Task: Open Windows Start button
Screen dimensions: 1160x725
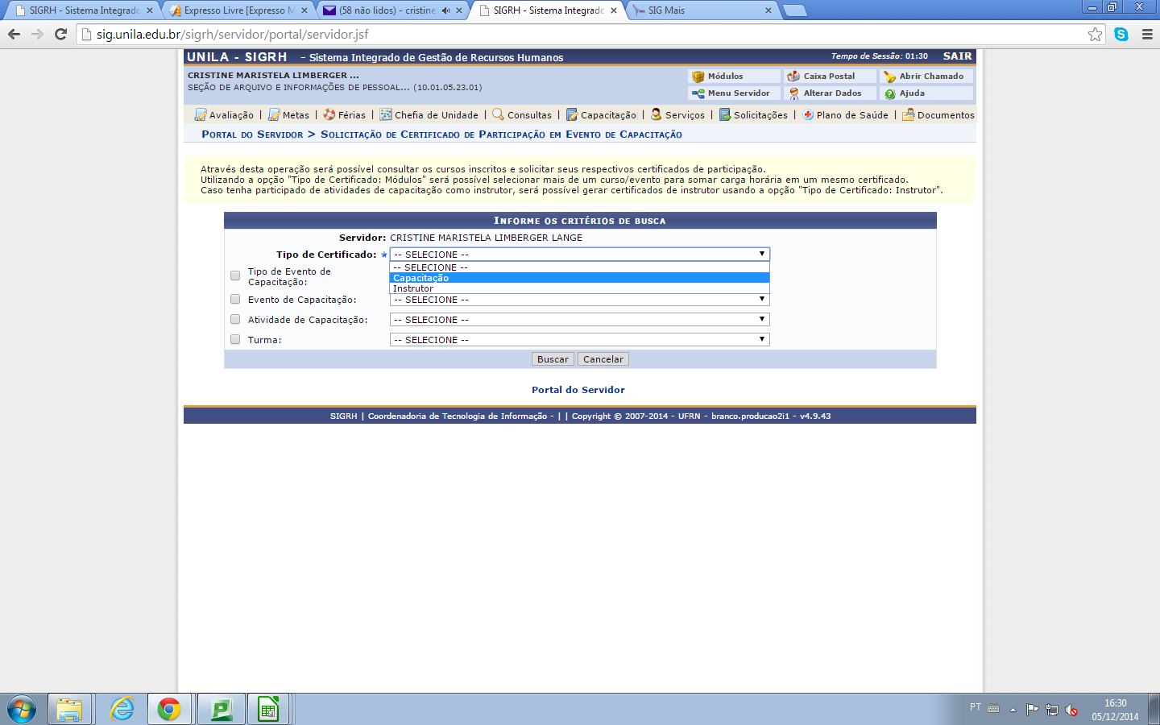Action: [x=22, y=709]
